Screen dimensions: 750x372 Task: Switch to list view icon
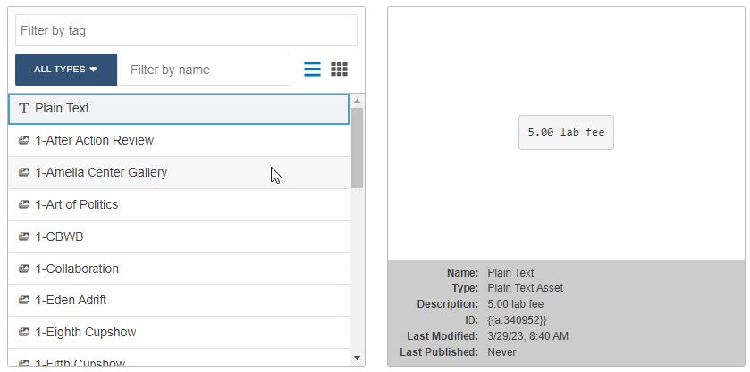[x=312, y=70]
